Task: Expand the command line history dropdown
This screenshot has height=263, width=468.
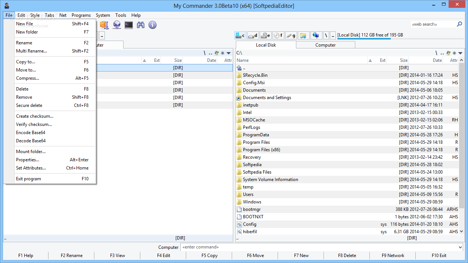Action: pyautogui.click(x=459, y=247)
